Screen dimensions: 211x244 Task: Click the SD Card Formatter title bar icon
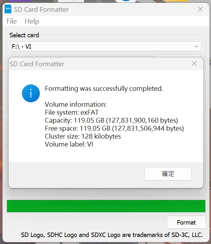pyautogui.click(x=8, y=10)
